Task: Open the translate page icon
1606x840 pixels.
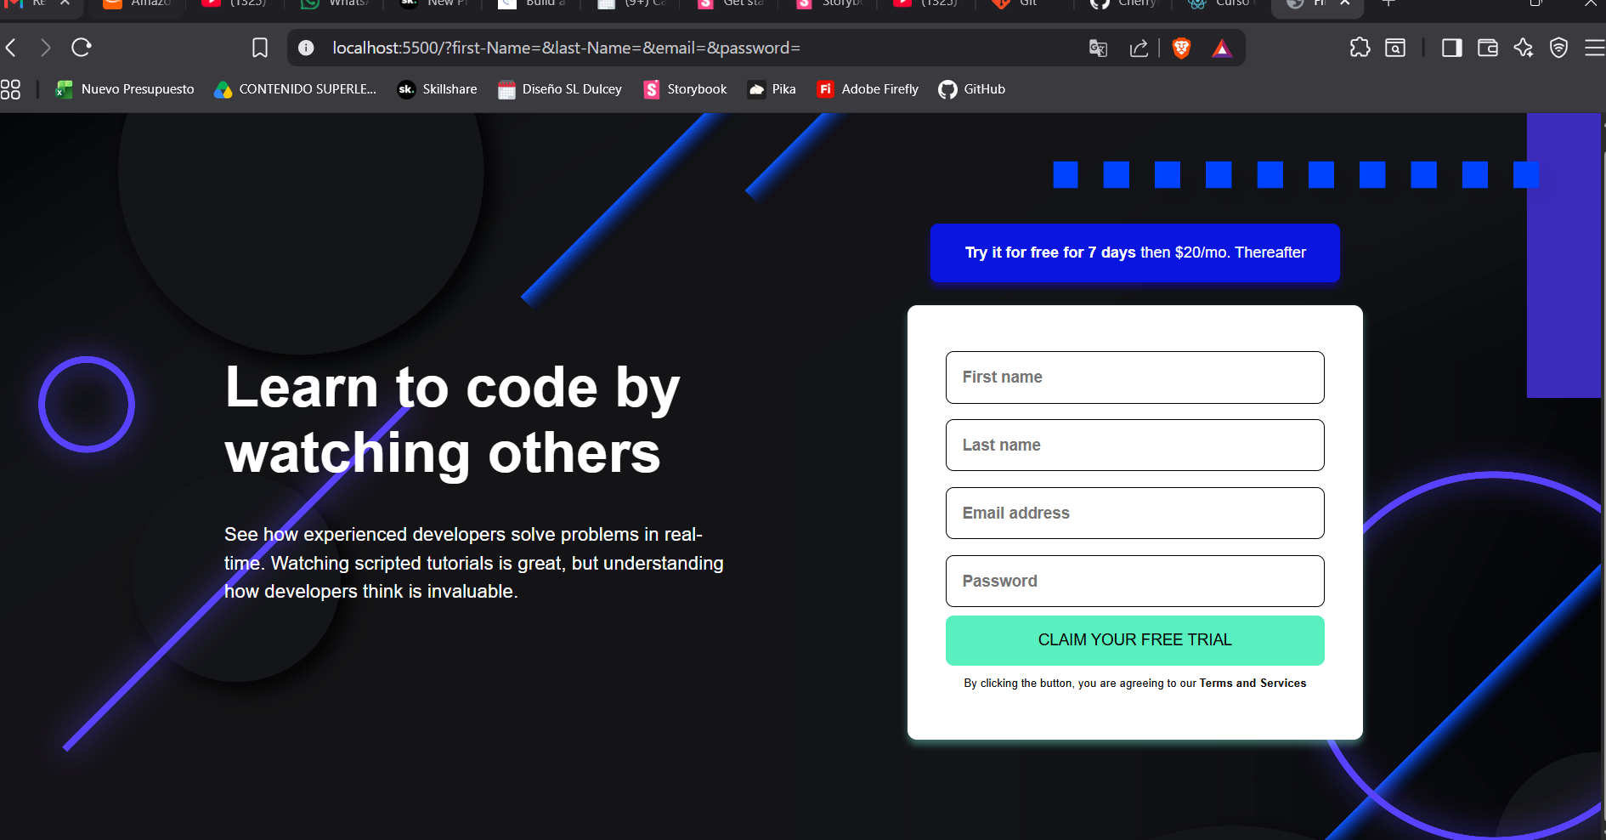Action: click(1098, 48)
